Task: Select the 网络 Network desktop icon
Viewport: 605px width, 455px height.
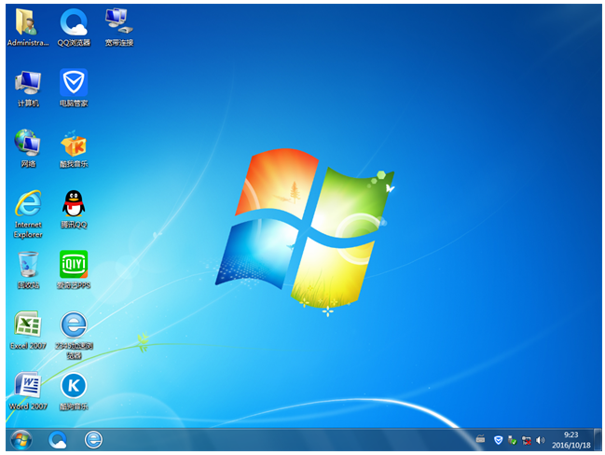Action: (x=28, y=144)
